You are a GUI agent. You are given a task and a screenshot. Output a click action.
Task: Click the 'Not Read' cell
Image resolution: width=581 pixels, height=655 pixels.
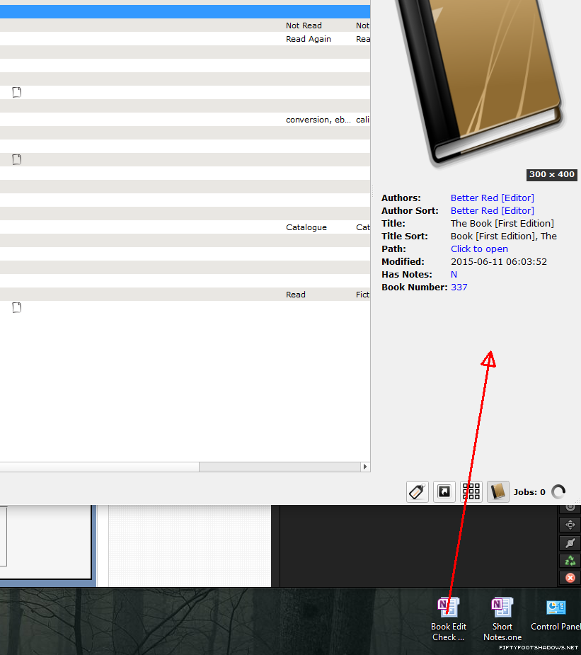pyautogui.click(x=304, y=25)
